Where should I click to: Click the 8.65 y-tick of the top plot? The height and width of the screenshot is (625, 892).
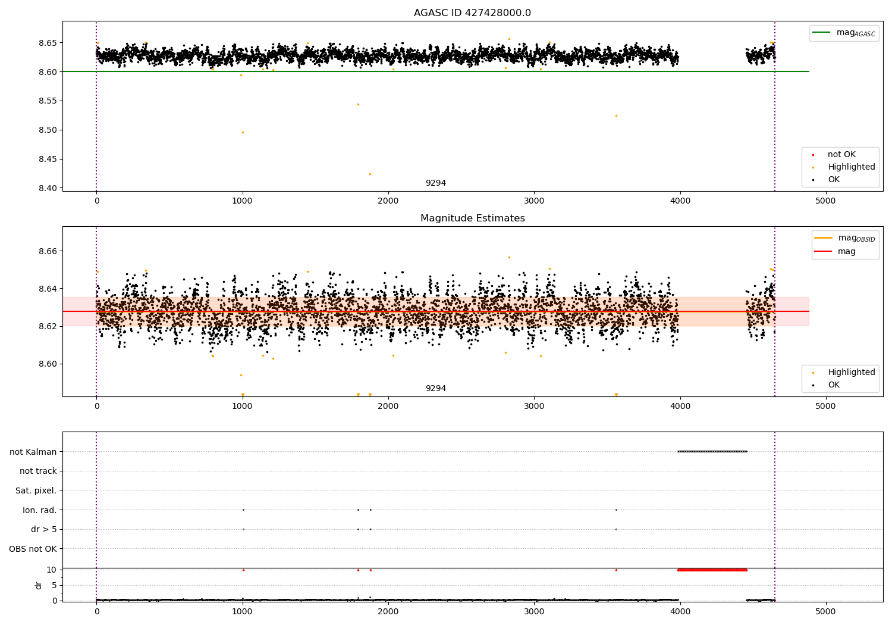pos(47,43)
